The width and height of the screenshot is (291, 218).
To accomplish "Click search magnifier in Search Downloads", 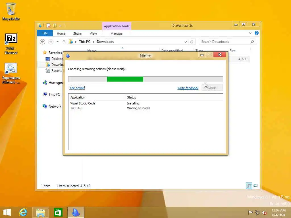I will pyautogui.click(x=252, y=42).
